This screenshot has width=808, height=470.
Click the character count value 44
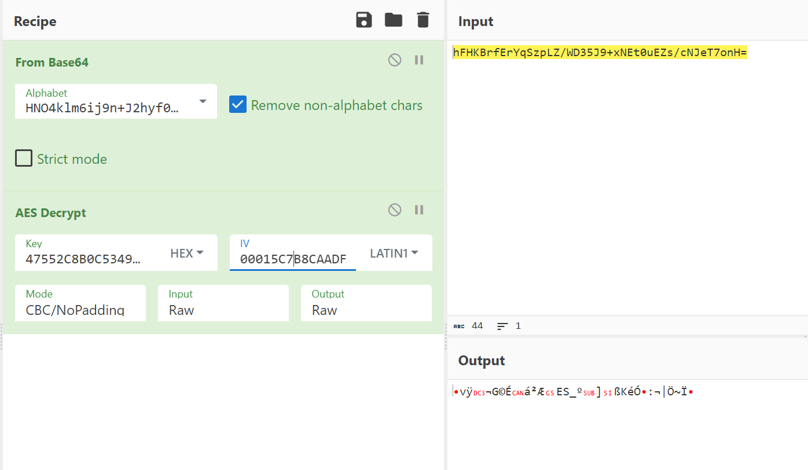[478, 326]
